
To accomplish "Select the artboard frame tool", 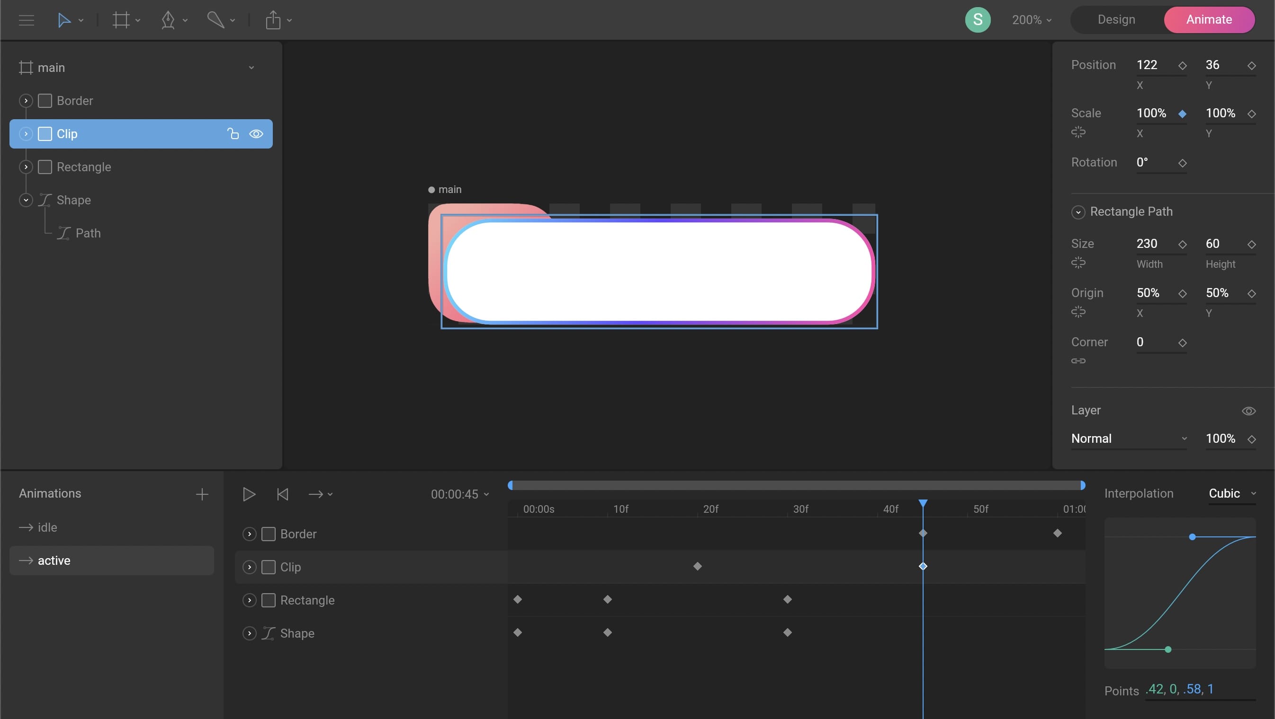I will [x=121, y=20].
